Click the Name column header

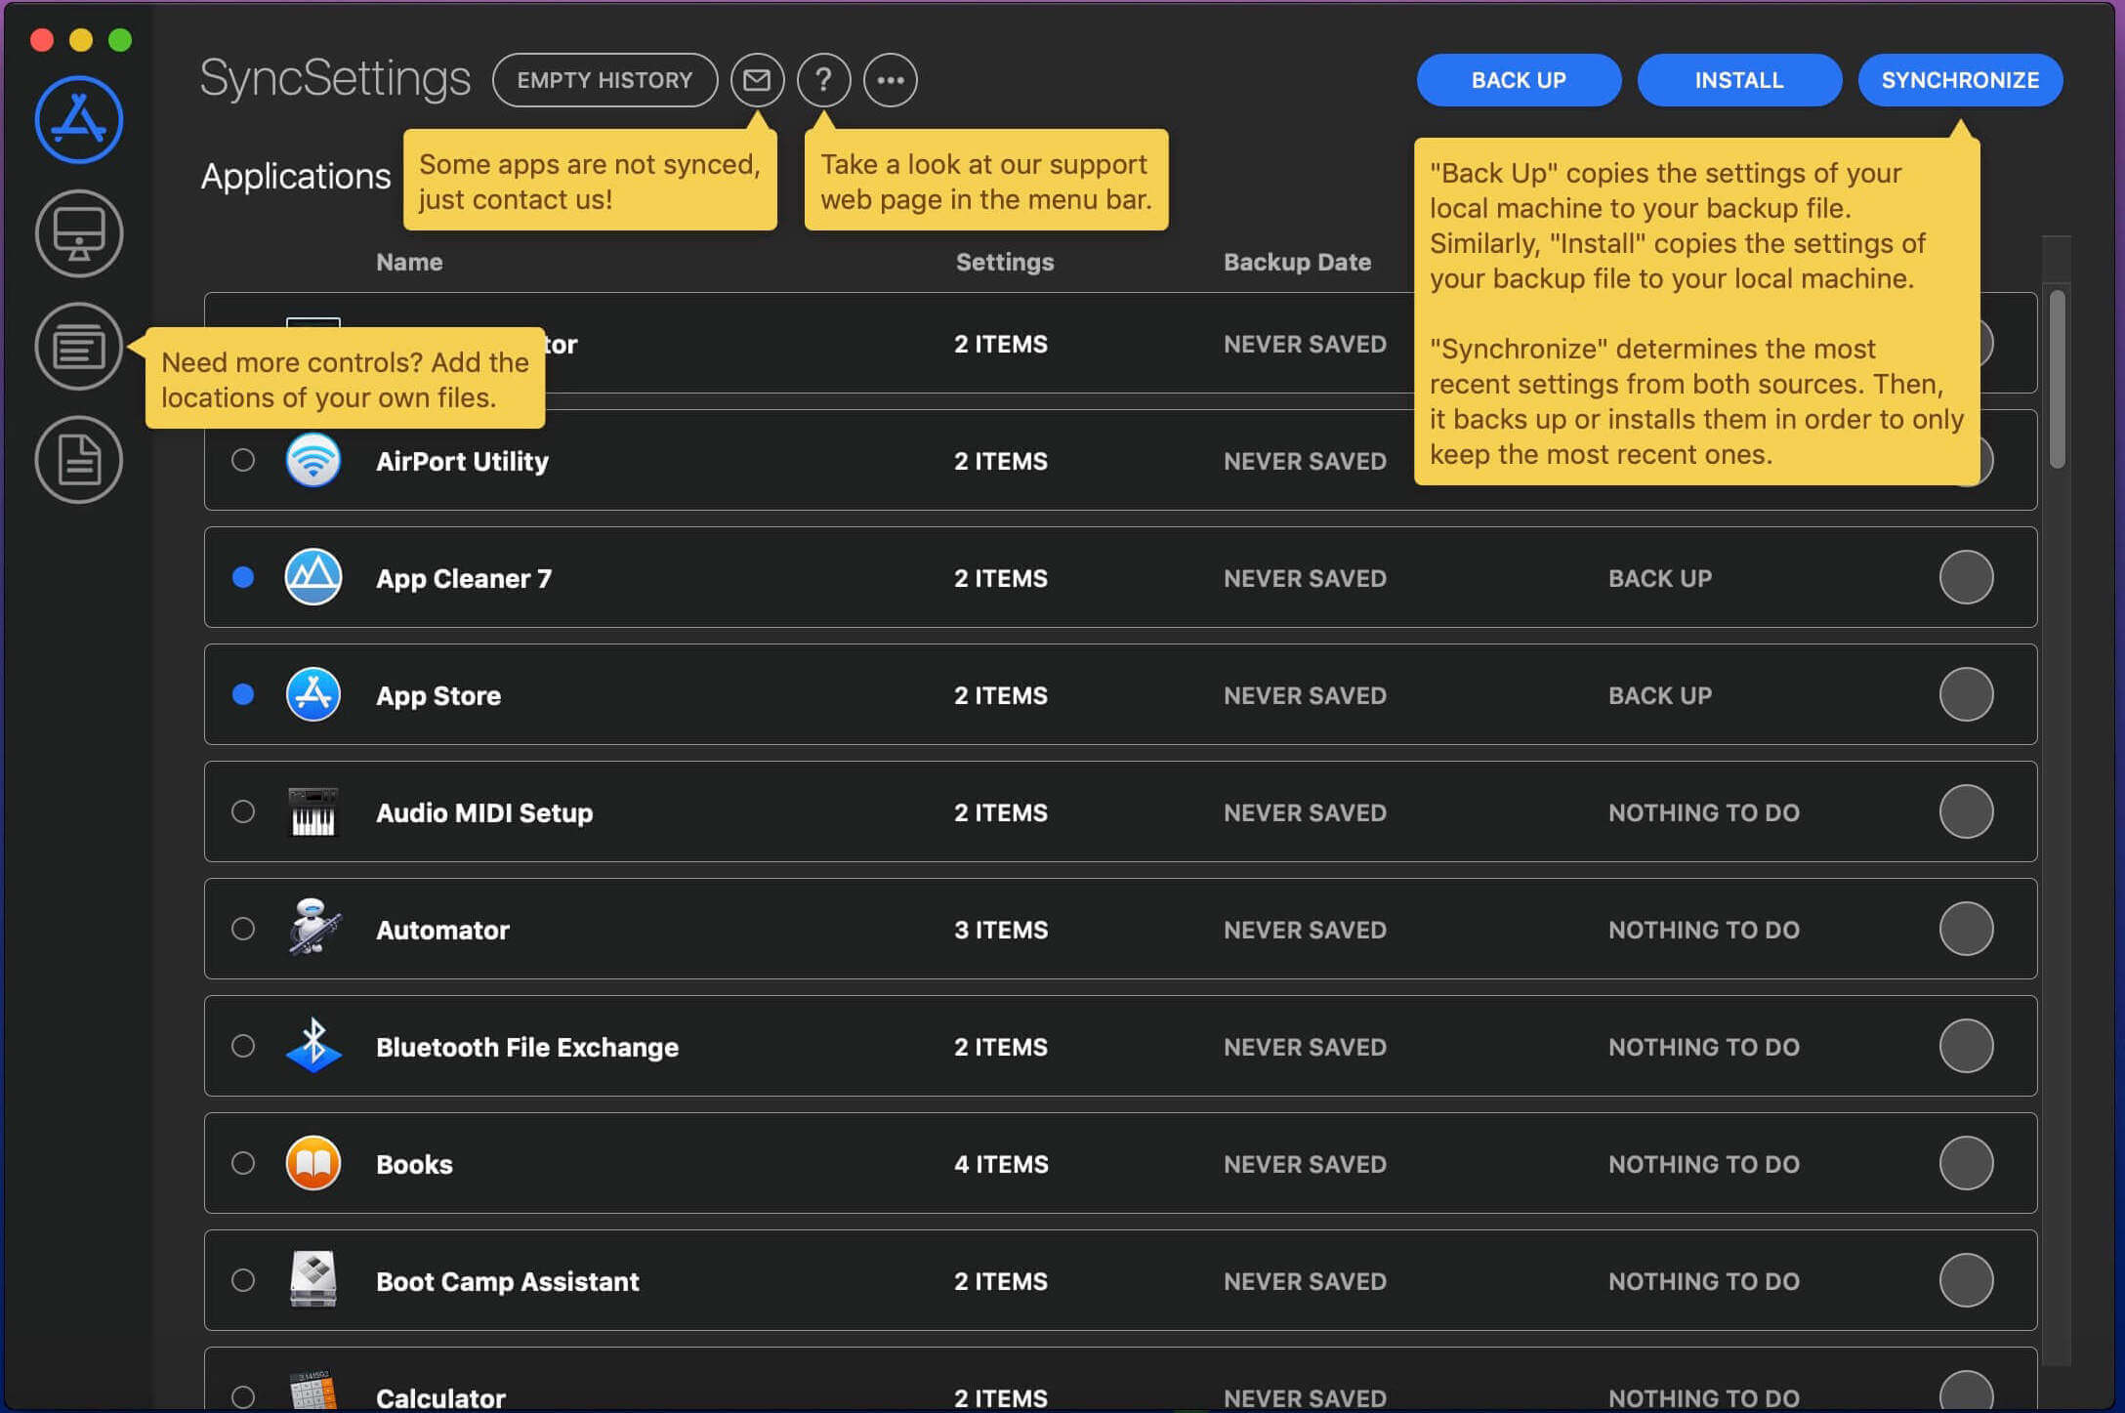409,262
